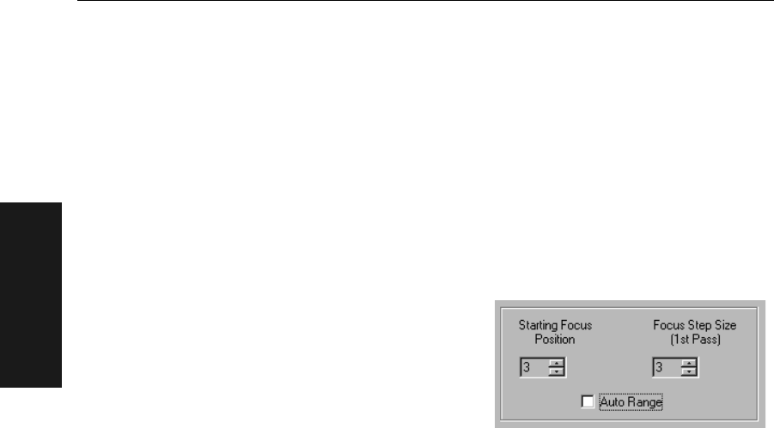Click the thin horizontal rule at the page top
The image size is (774, 428).
pos(425,1)
